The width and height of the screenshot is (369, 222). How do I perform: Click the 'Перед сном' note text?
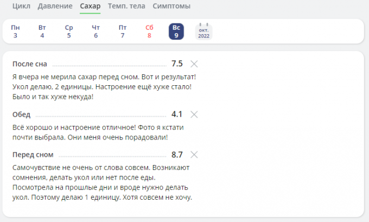pos(102,182)
